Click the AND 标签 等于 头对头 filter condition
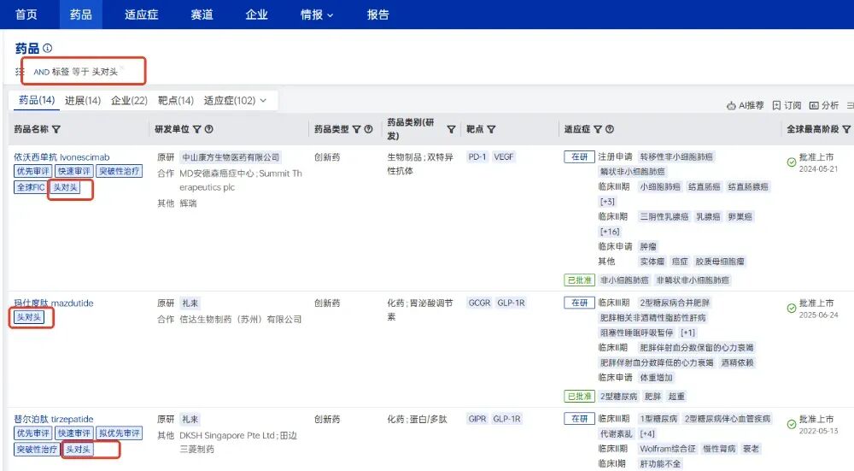Image resolution: width=854 pixels, height=471 pixels. tap(75, 72)
